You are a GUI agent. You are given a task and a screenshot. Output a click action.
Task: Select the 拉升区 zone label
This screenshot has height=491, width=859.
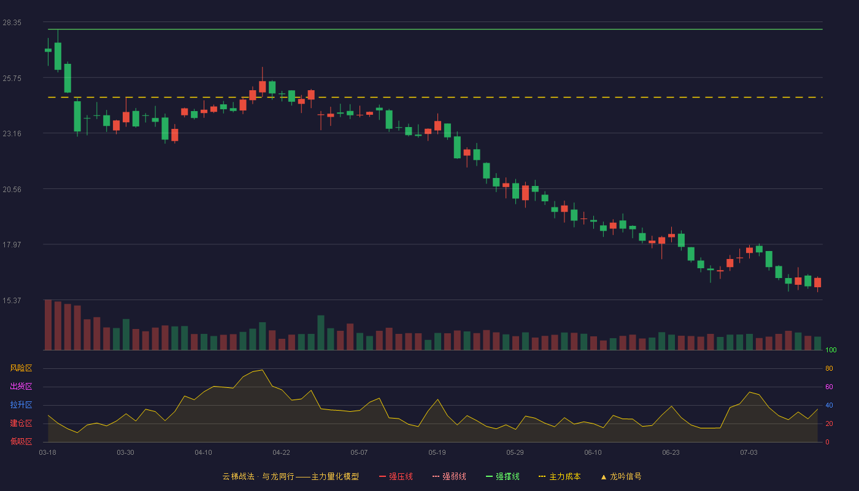pos(21,405)
